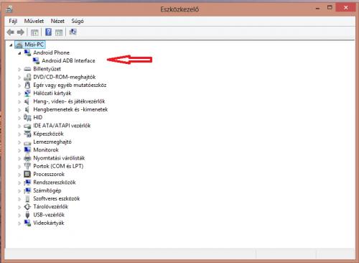Click the Portok (COM és LPT) port icon
This screenshot has width=359, height=263.
[27, 166]
